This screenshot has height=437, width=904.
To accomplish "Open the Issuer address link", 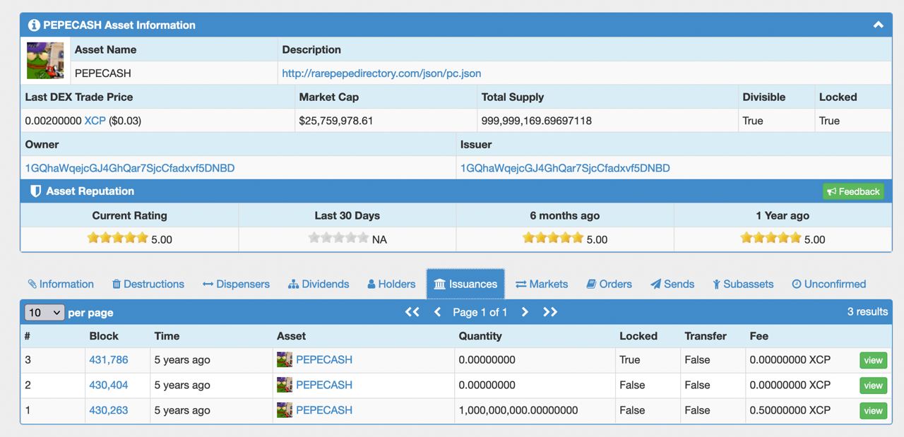I will tap(565, 168).
